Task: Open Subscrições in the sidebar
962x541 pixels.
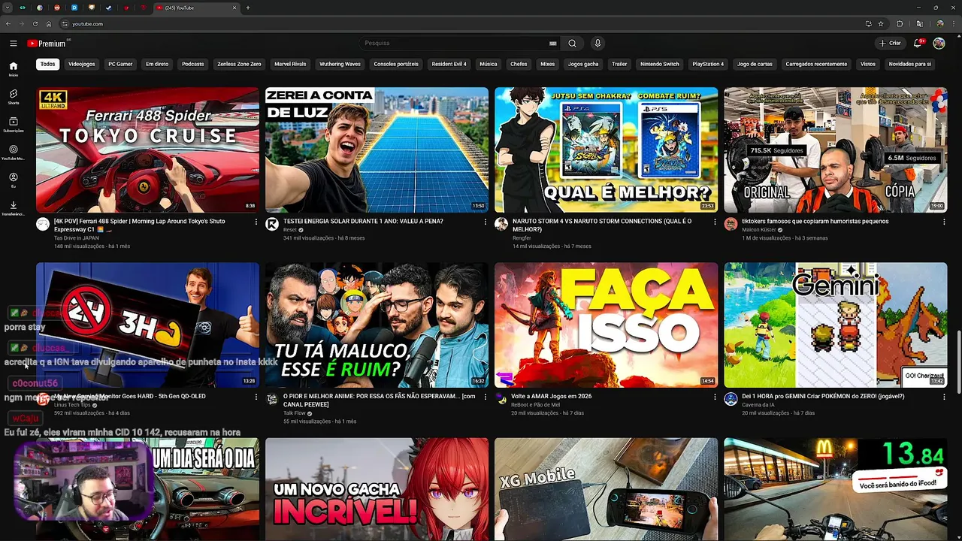Action: point(14,125)
